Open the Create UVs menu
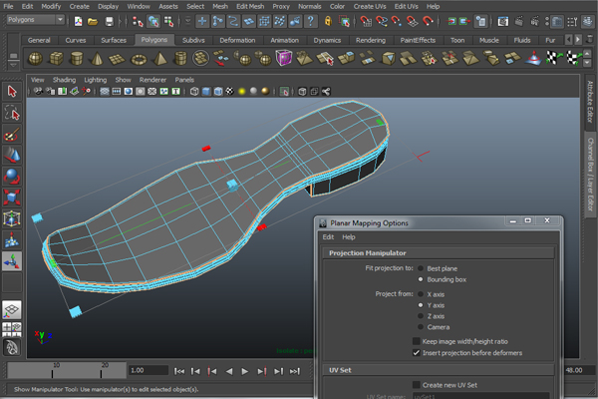 coord(370,7)
